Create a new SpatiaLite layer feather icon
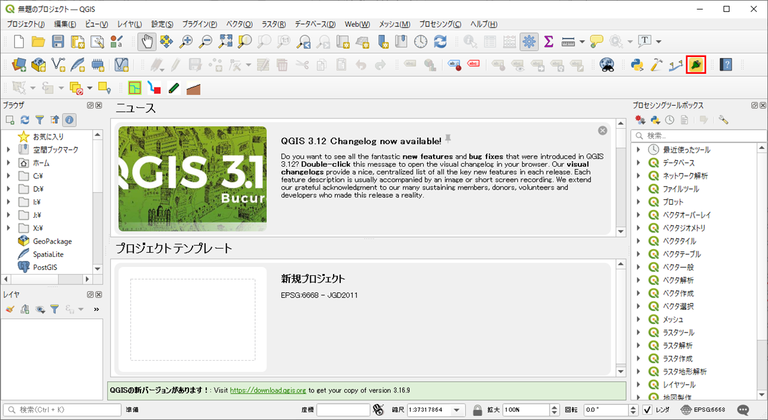Viewport: 768px width, 420px height. [x=78, y=64]
